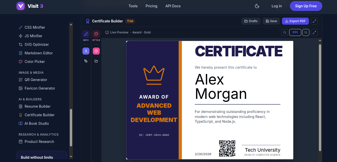Open the Drafts list
337x162 pixels.
[x=251, y=21]
